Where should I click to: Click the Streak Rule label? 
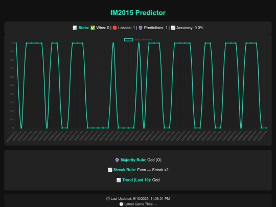coord(125,170)
